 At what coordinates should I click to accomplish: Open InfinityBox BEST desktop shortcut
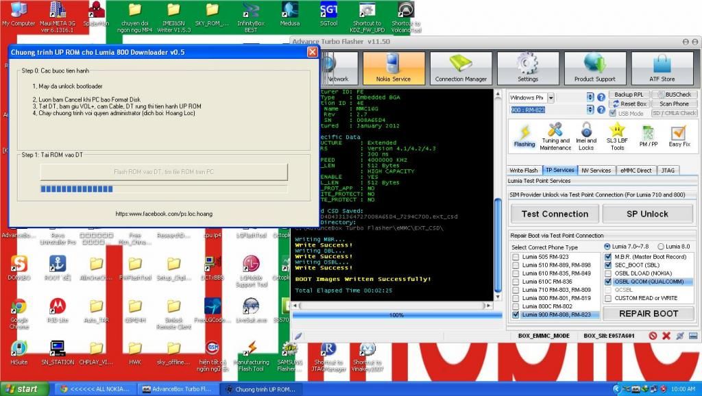coord(251,17)
